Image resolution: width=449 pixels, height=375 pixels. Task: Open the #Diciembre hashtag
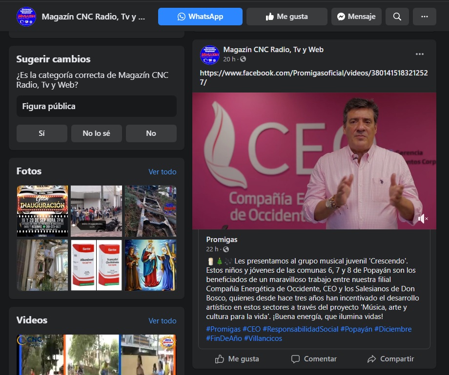(x=393, y=329)
